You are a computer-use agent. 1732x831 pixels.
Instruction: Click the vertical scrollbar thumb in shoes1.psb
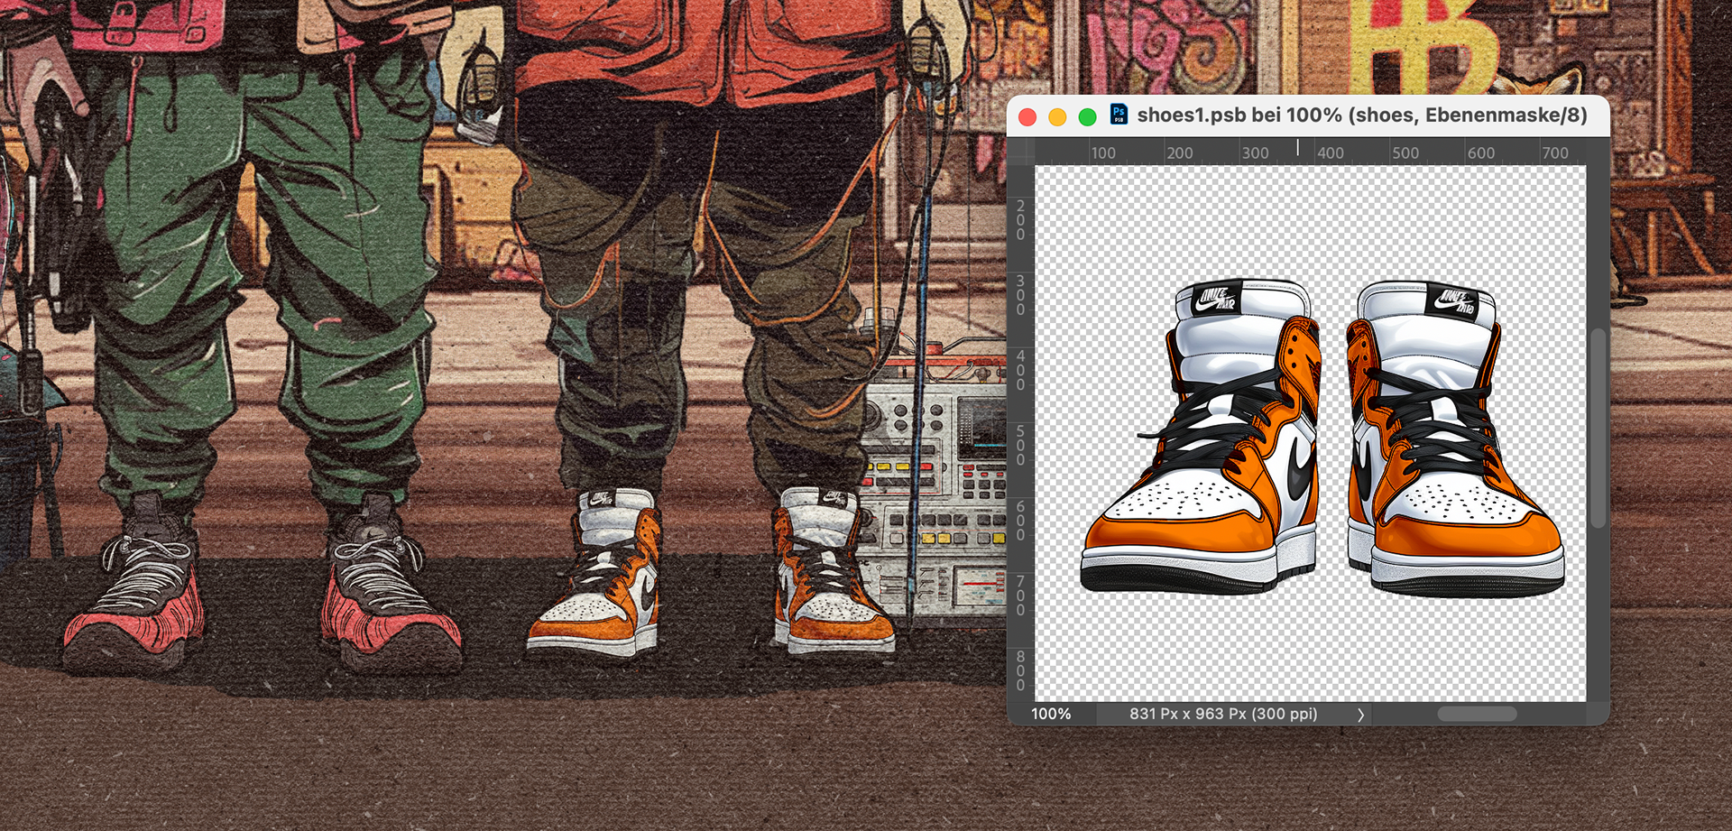point(1598,429)
